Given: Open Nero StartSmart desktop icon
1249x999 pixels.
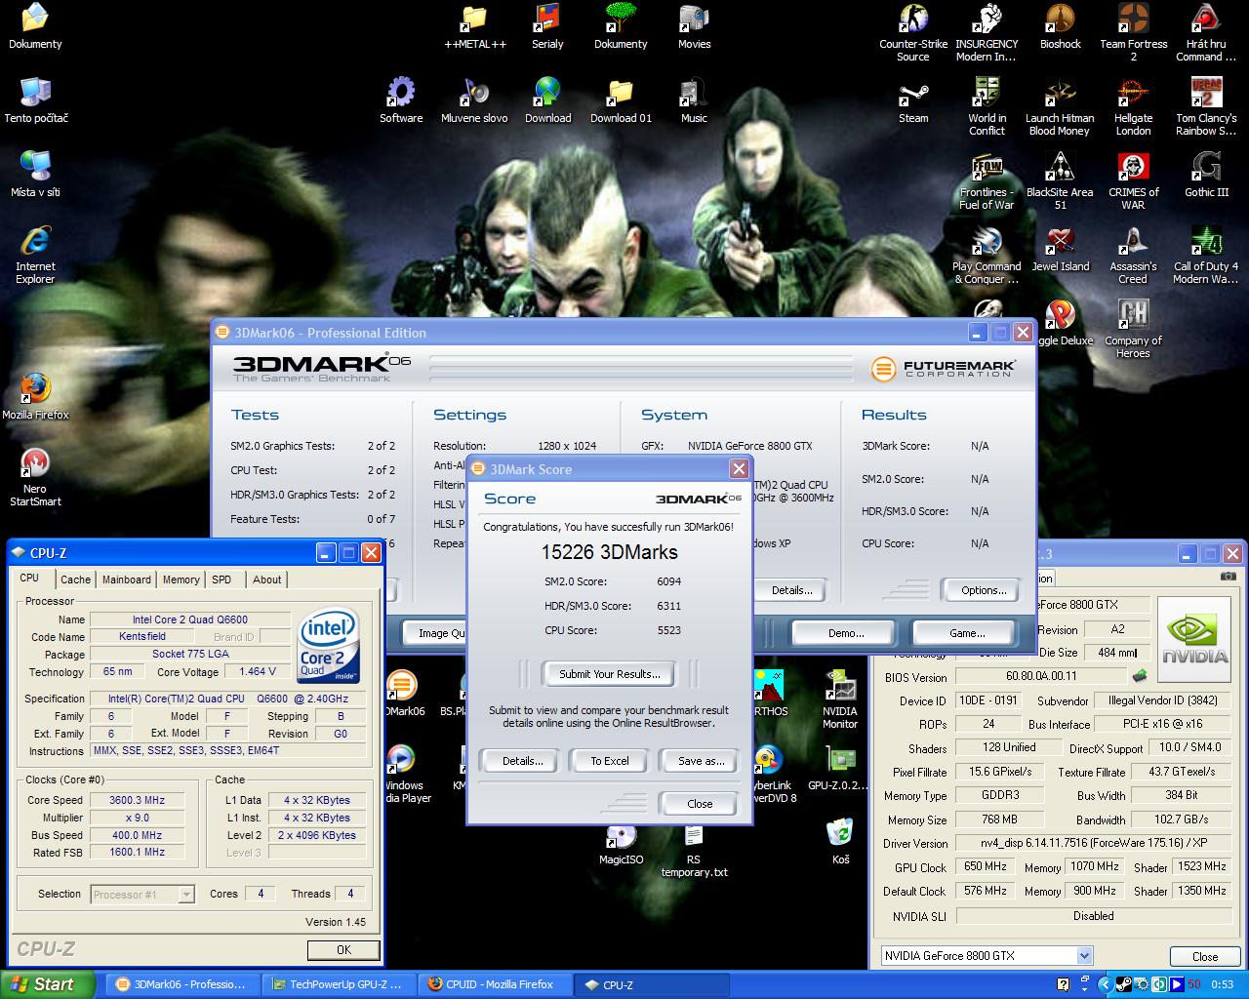Looking at the screenshot, I should (35, 477).
